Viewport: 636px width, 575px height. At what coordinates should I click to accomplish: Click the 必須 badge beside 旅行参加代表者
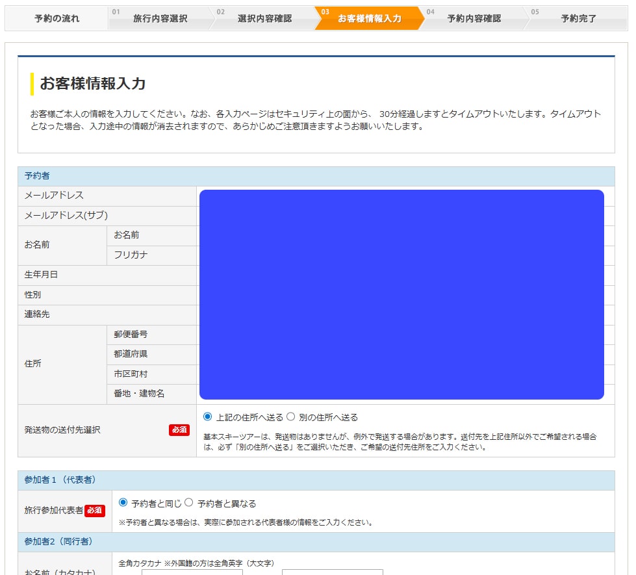tap(95, 511)
